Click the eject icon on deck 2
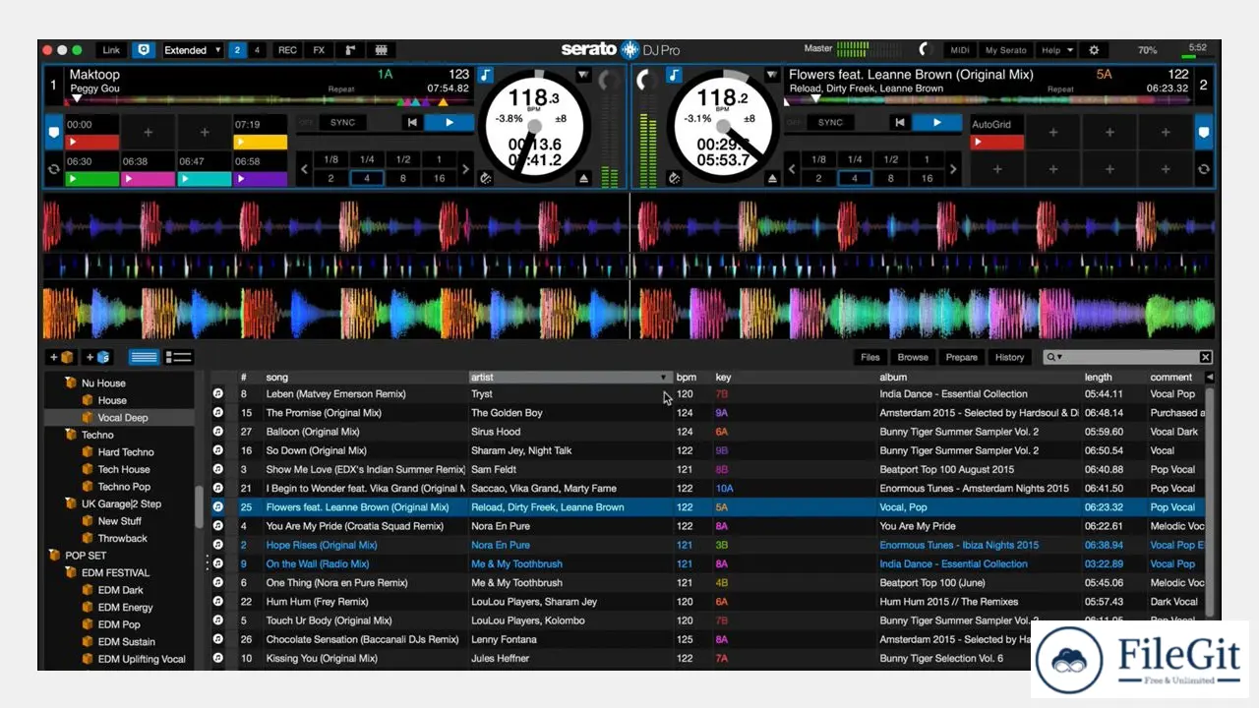Image resolution: width=1259 pixels, height=708 pixels. coord(772,178)
